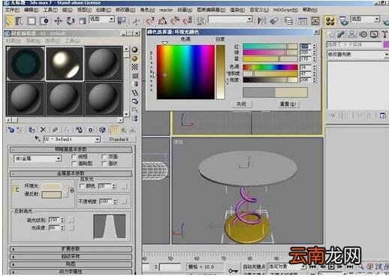Click the Standard material type button

point(119,139)
